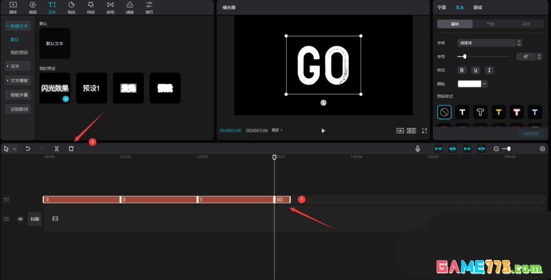Undo the last action
This screenshot has height=280, width=551.
coord(28,149)
